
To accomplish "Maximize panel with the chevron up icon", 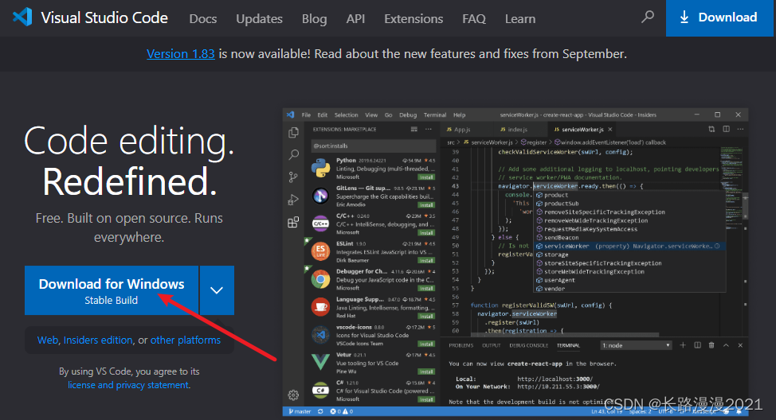I will click(x=726, y=345).
